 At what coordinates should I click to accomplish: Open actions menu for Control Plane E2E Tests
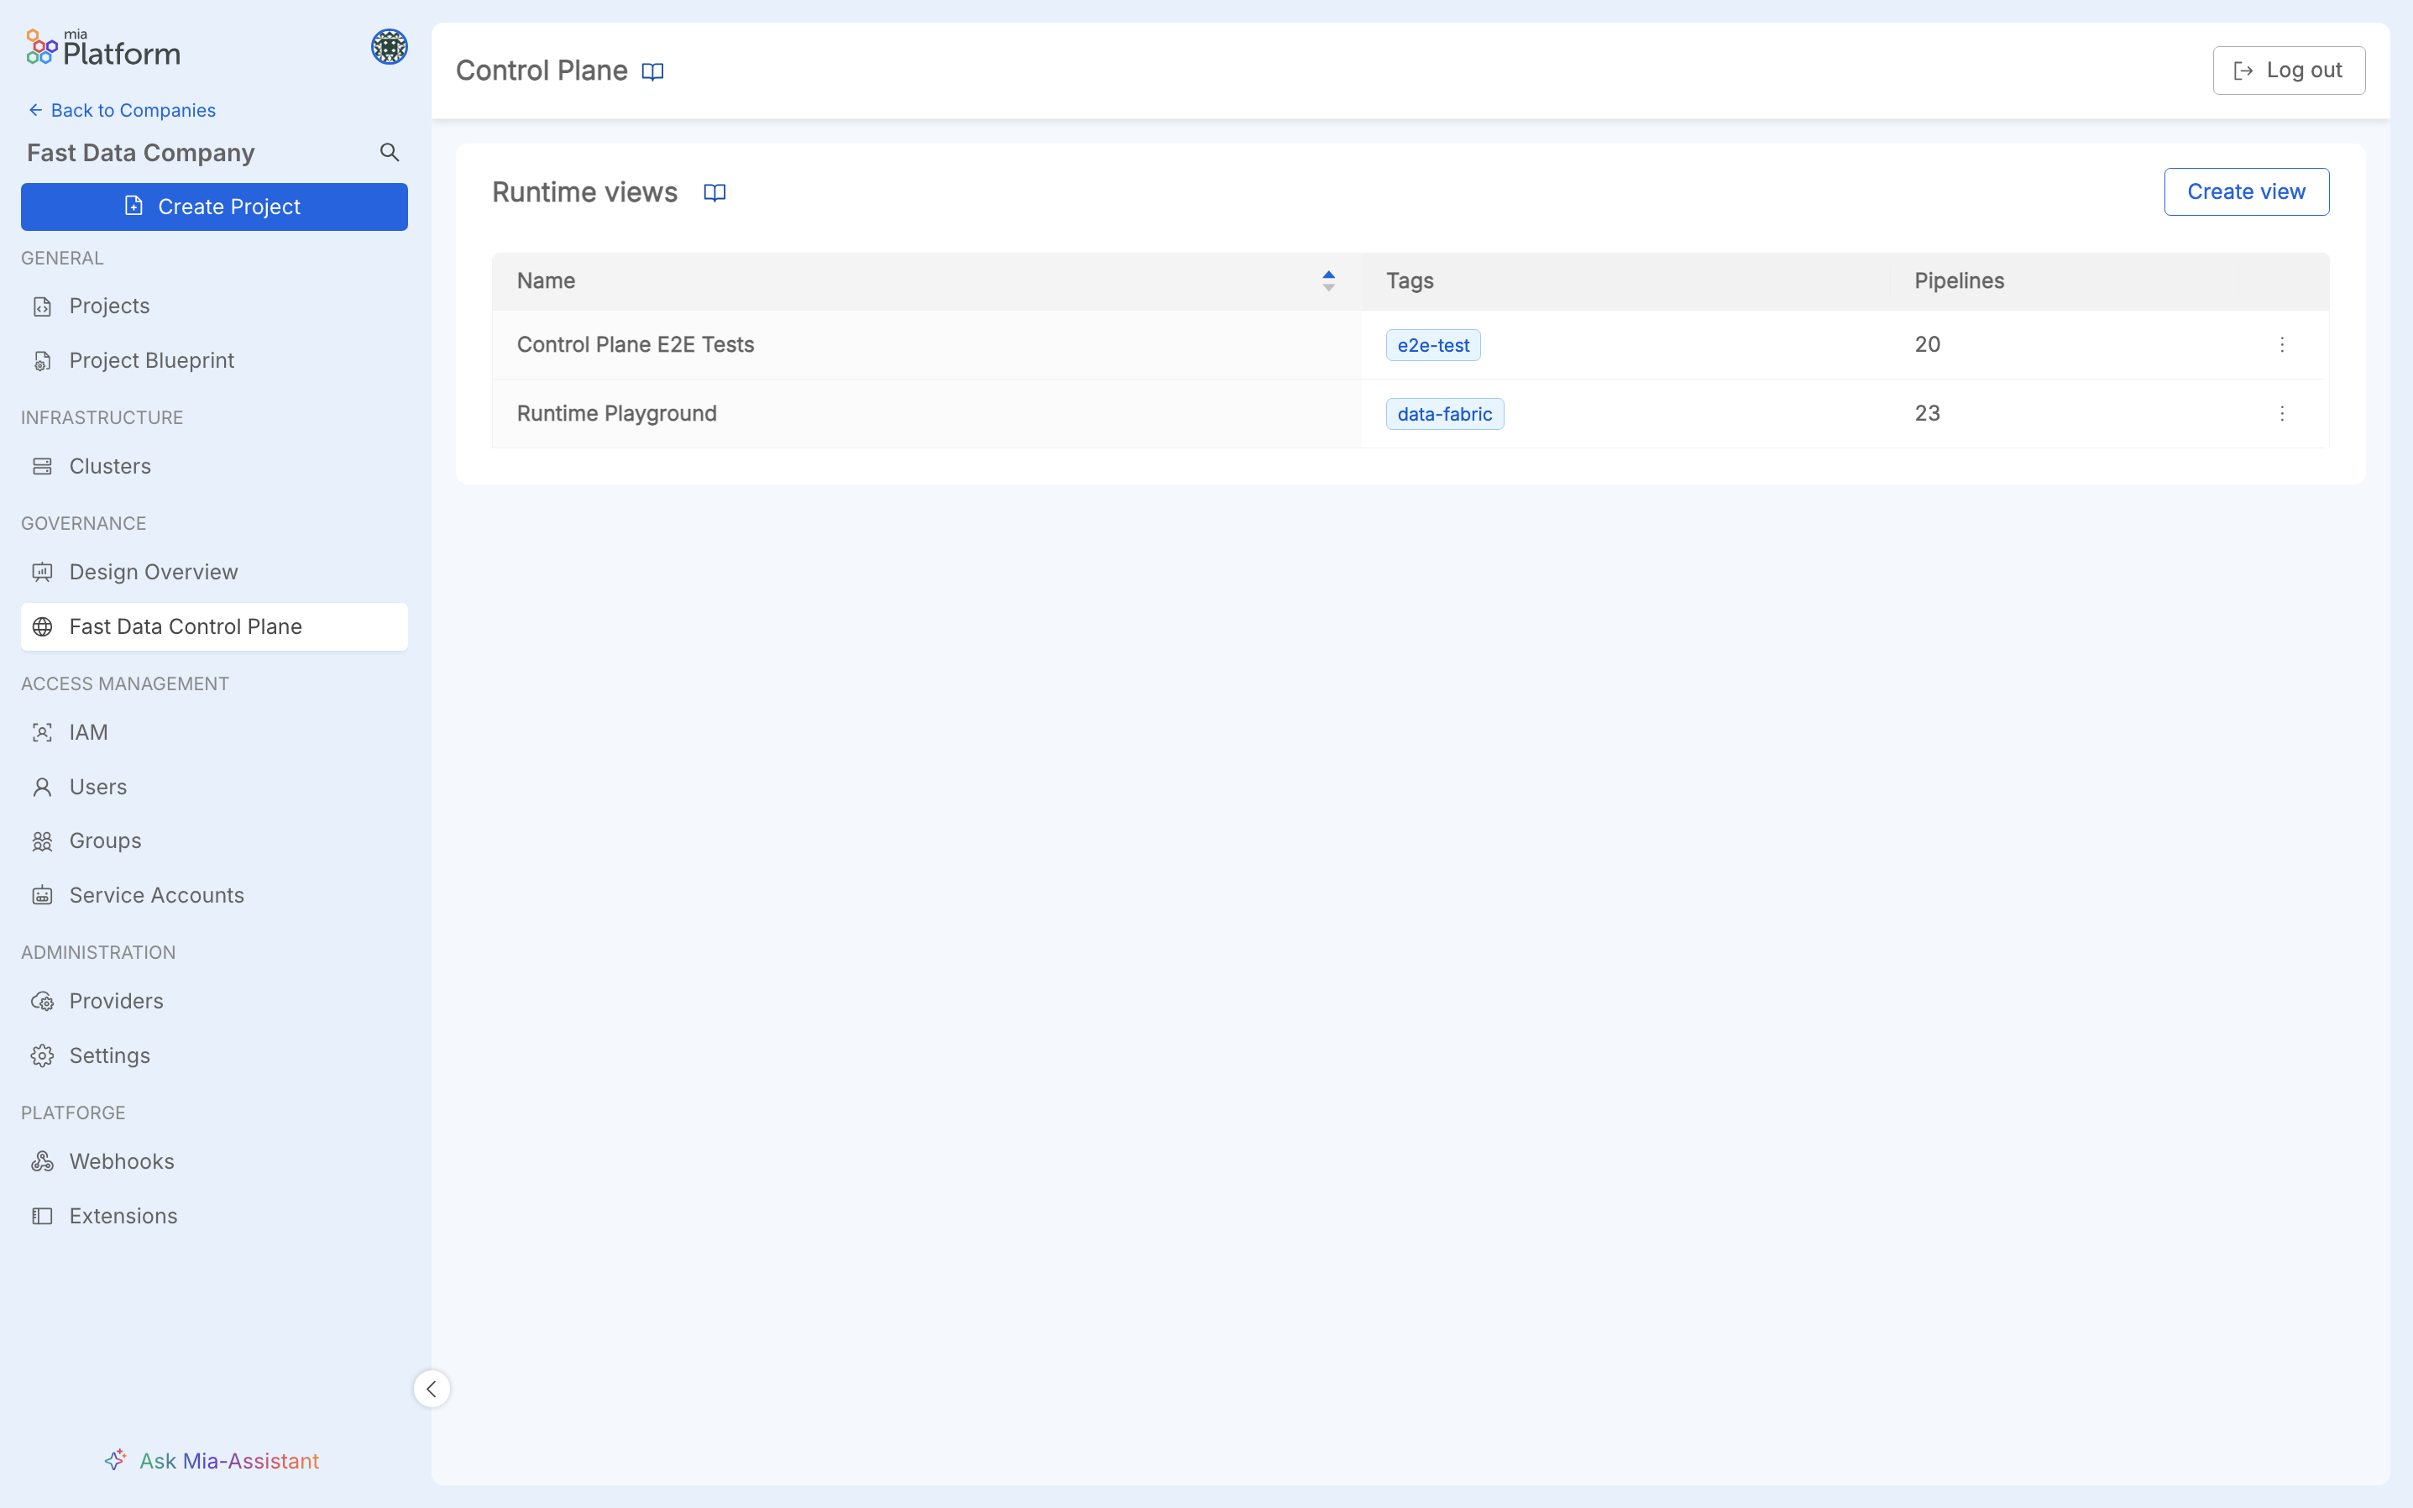pyautogui.click(x=2281, y=345)
